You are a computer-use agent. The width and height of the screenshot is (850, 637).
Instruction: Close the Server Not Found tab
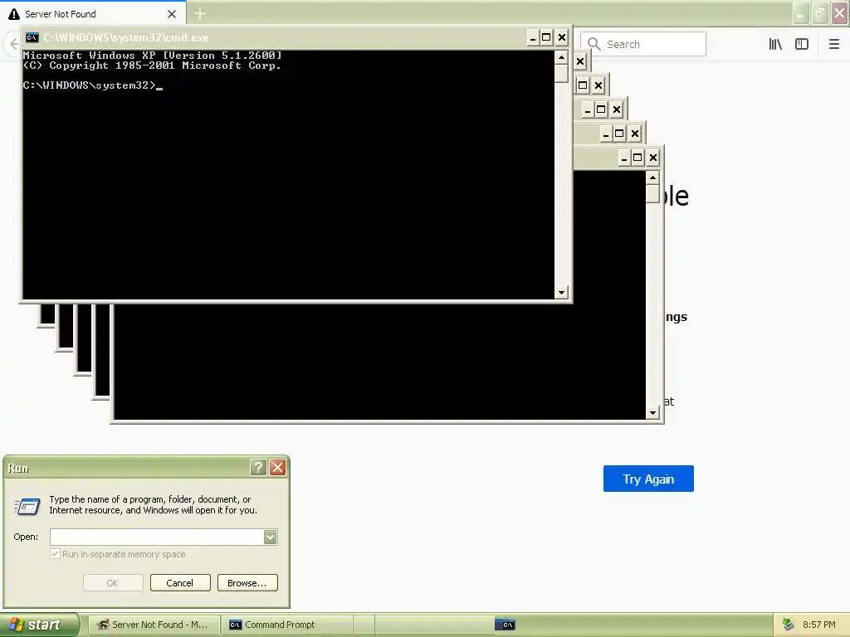click(x=172, y=14)
